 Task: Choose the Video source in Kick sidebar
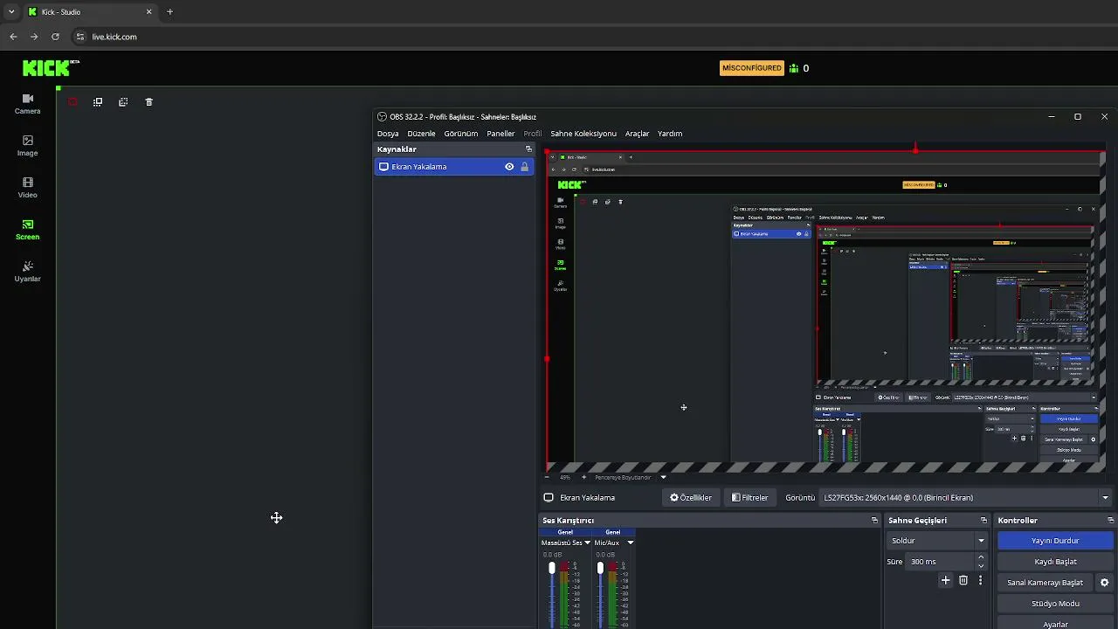point(27,188)
